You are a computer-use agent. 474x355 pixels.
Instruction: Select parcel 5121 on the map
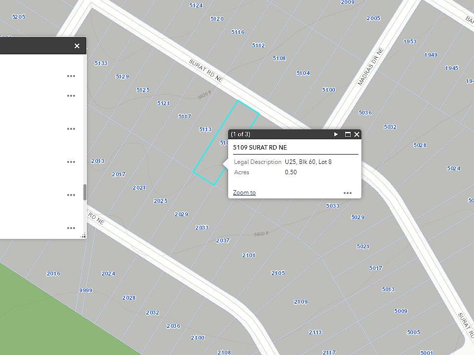point(163,103)
